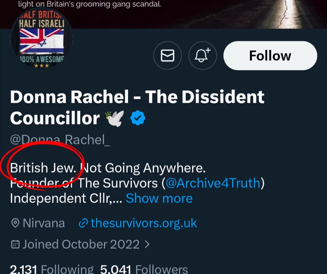327x274 pixels.
Task: Click the Nirvana location pin icon
Action: coord(15,223)
